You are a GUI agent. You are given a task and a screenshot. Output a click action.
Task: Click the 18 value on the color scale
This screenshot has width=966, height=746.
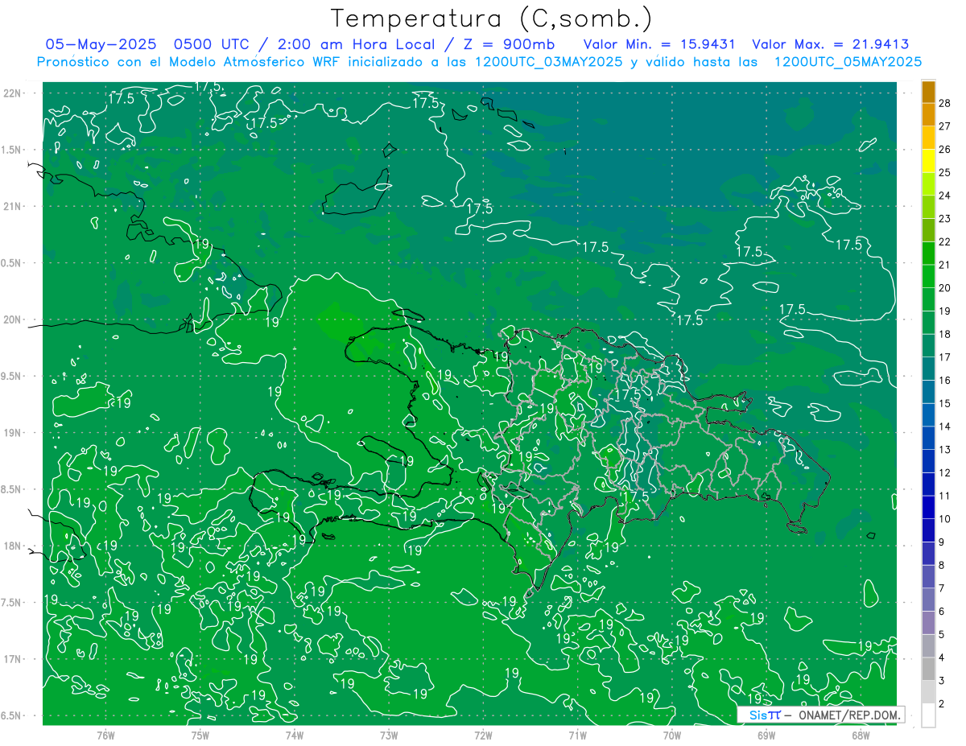click(945, 334)
